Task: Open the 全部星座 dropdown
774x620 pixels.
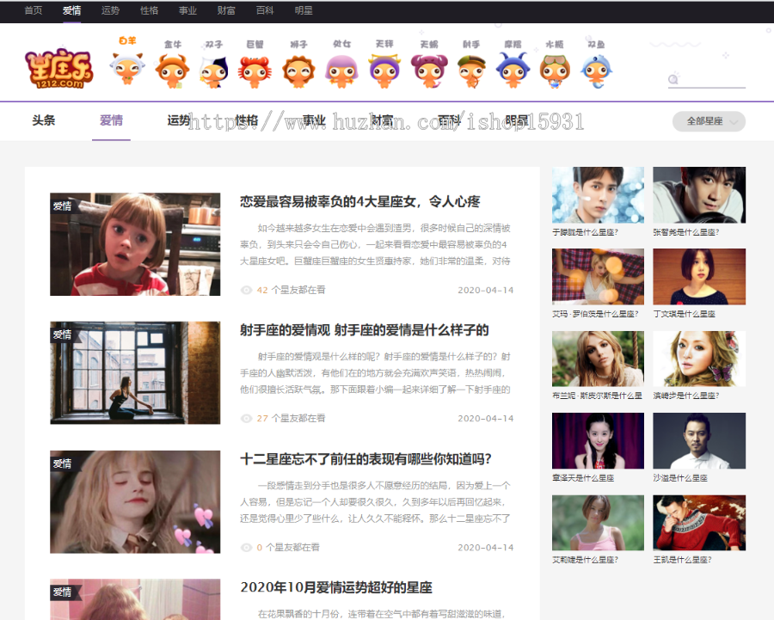Action: click(x=709, y=121)
